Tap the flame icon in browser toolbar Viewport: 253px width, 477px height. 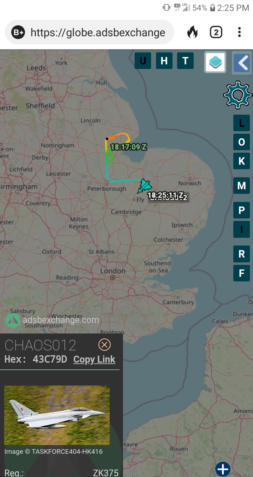pyautogui.click(x=192, y=32)
